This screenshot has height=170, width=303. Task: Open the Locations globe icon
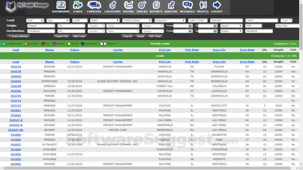pos(112,5)
